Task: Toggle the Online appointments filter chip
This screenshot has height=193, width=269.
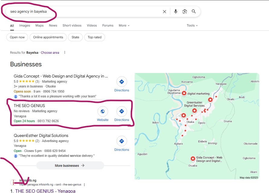Action: (48, 37)
